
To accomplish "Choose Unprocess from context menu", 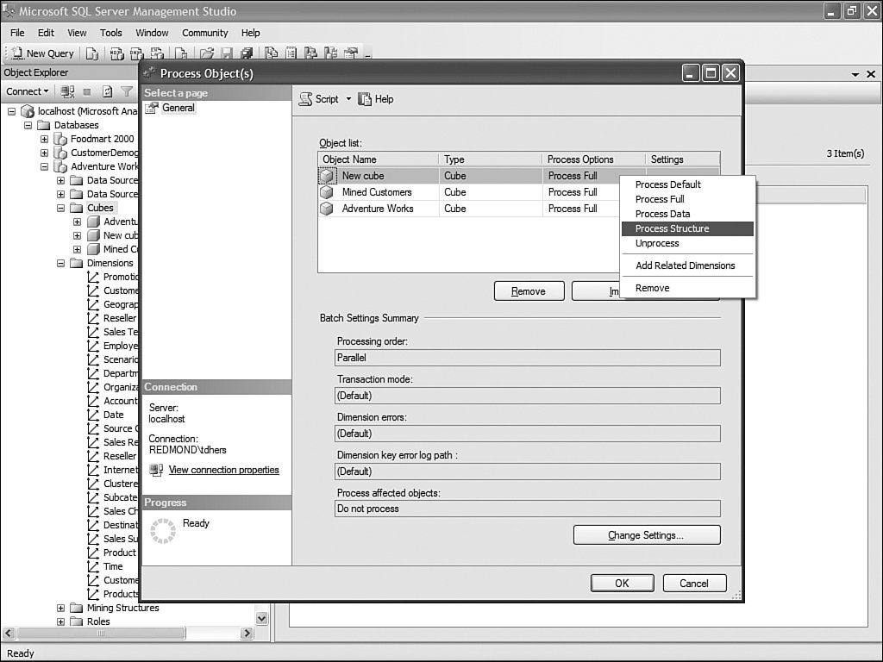I will [x=687, y=243].
